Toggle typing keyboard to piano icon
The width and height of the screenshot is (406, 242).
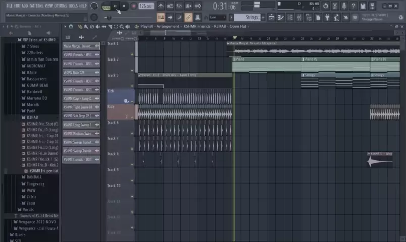161,17
